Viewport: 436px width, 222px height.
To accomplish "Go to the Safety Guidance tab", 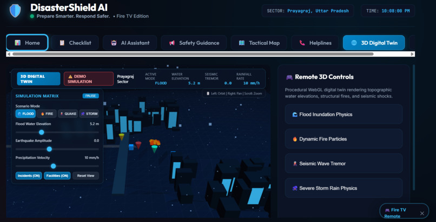I will [x=194, y=43].
